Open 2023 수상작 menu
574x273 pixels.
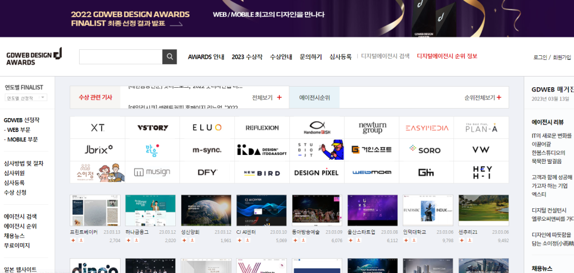click(x=247, y=56)
